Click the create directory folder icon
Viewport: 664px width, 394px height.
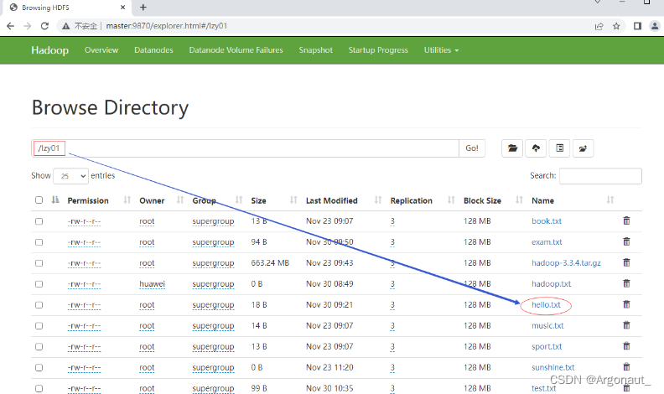[x=512, y=148]
